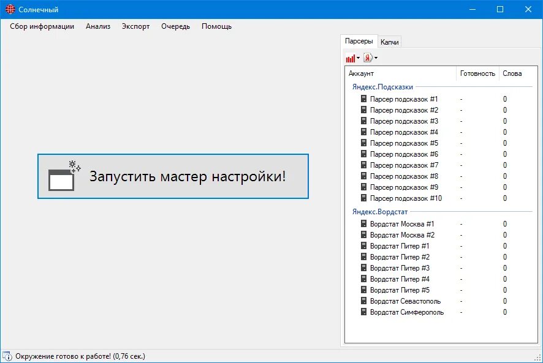
Task: Select the Парсер подсказок #7 row text
Action: pos(404,165)
